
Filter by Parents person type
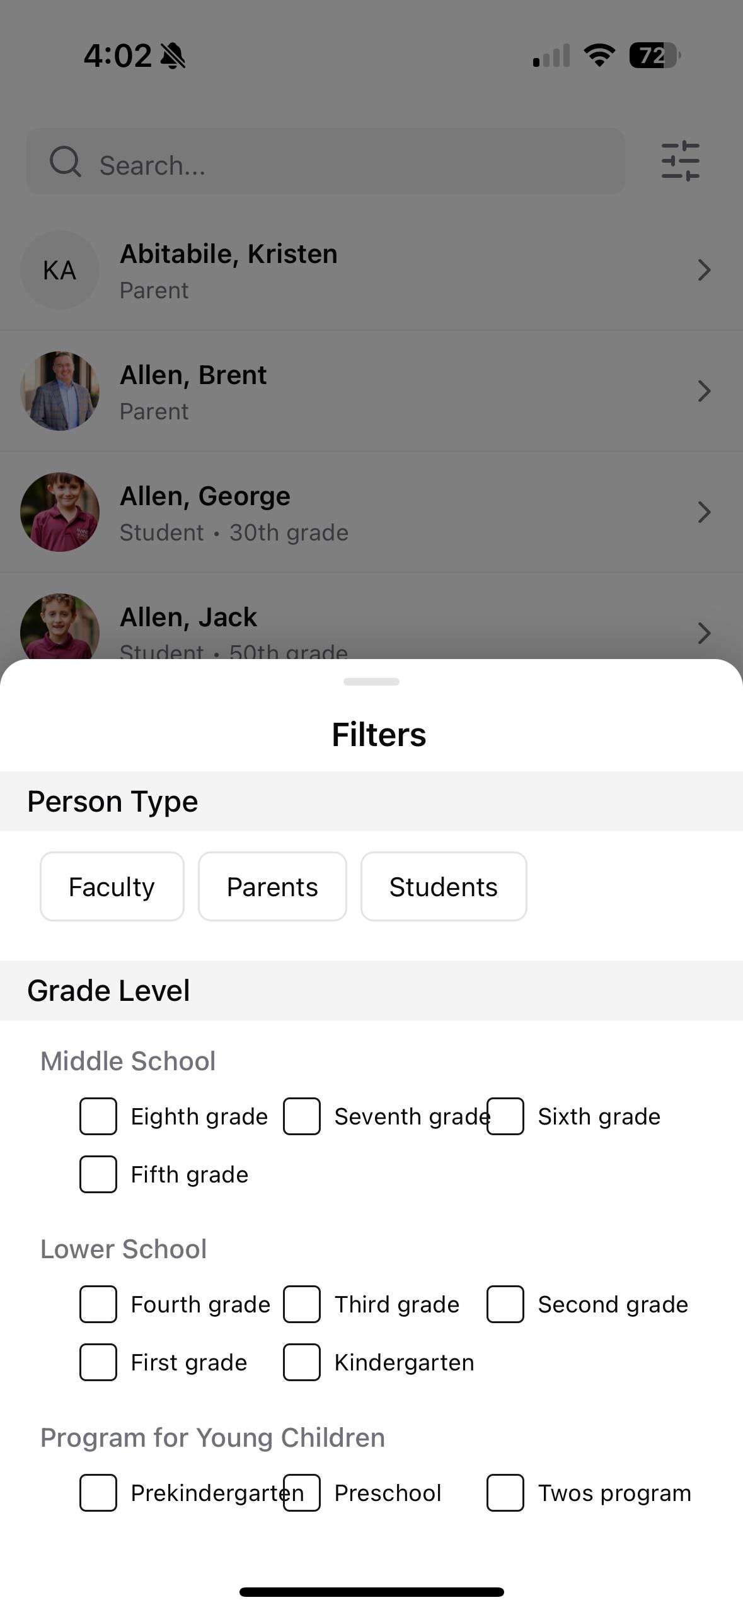click(272, 887)
